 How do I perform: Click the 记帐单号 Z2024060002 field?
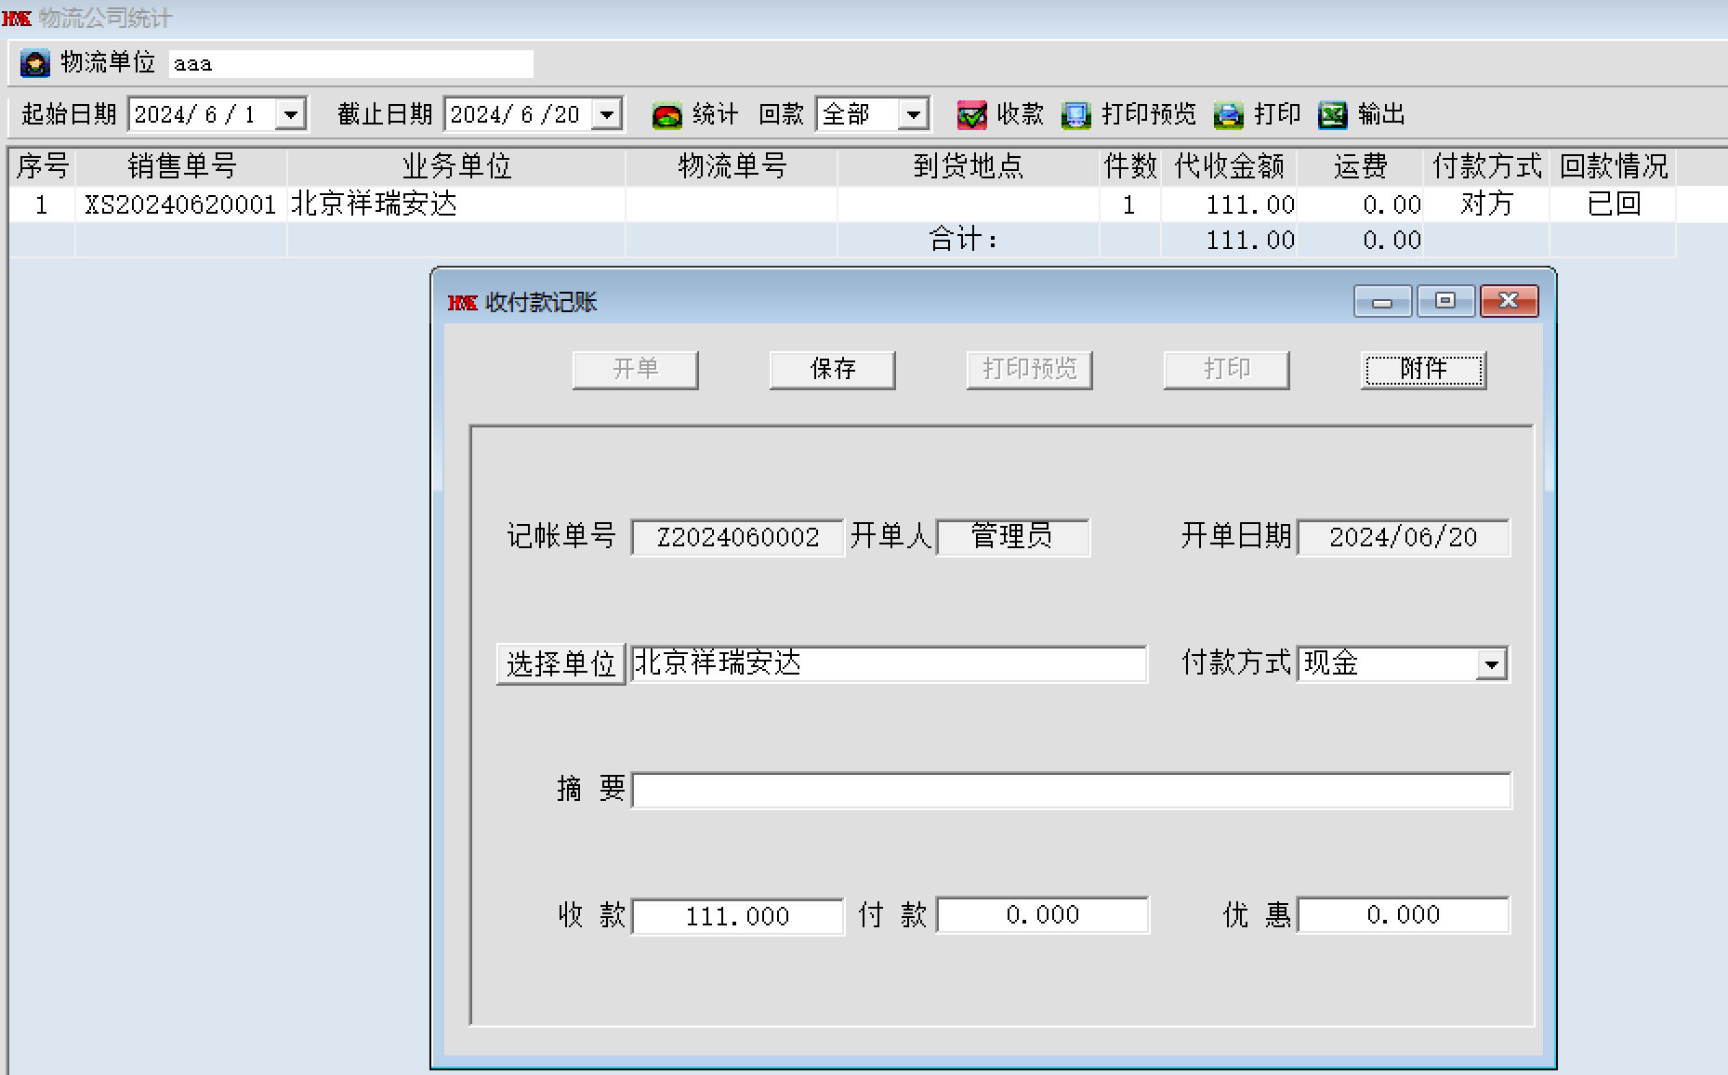click(737, 537)
